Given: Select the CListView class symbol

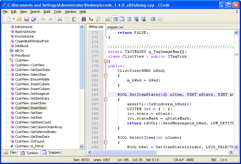Looking at the screenshot, I should pyautogui.click(x=22, y=60).
